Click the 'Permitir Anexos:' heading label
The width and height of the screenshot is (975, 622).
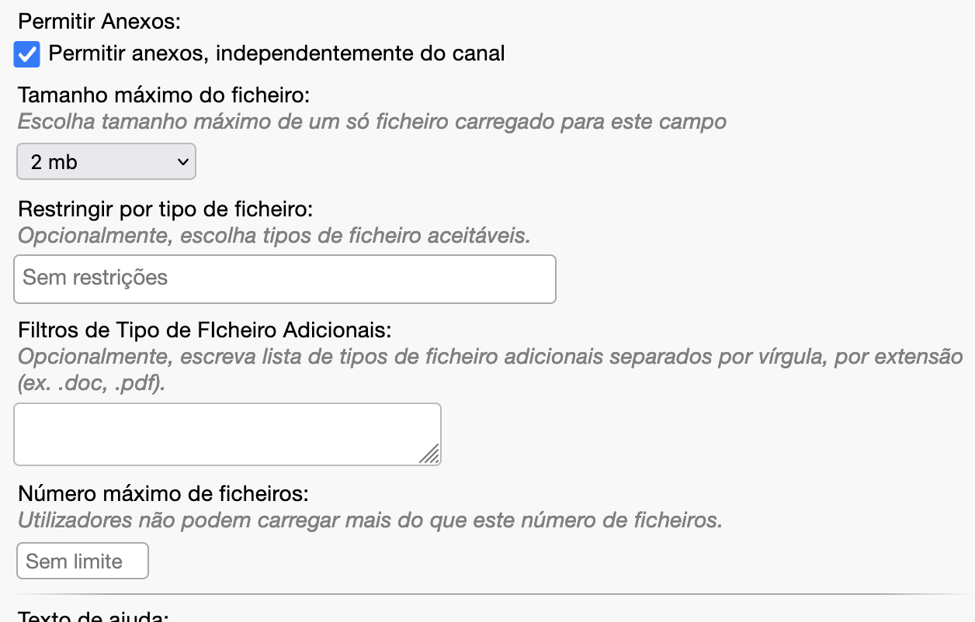click(99, 22)
